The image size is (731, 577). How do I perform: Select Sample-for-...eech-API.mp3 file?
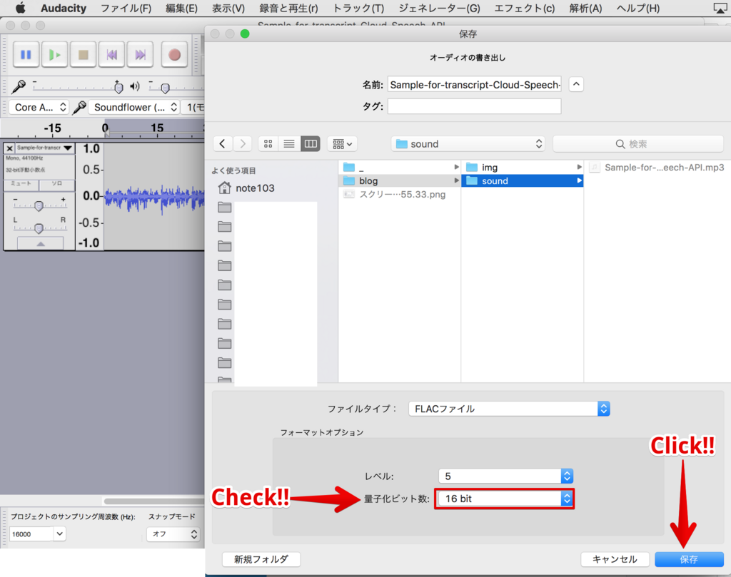(657, 167)
